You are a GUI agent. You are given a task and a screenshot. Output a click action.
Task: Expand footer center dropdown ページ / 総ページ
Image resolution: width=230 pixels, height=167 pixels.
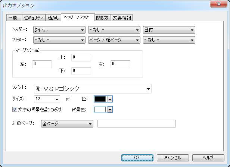pos(114,39)
